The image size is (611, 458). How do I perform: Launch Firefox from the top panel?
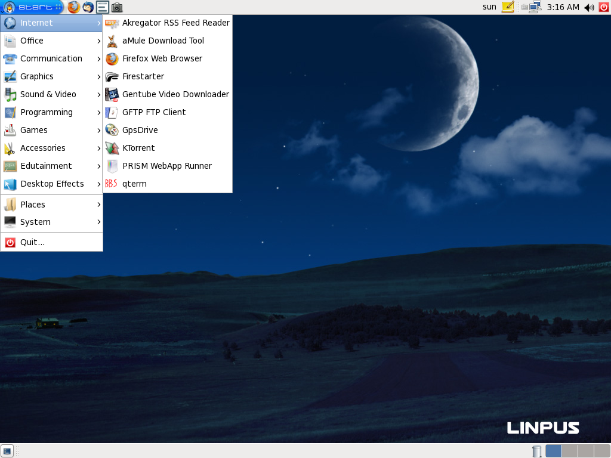[73, 7]
